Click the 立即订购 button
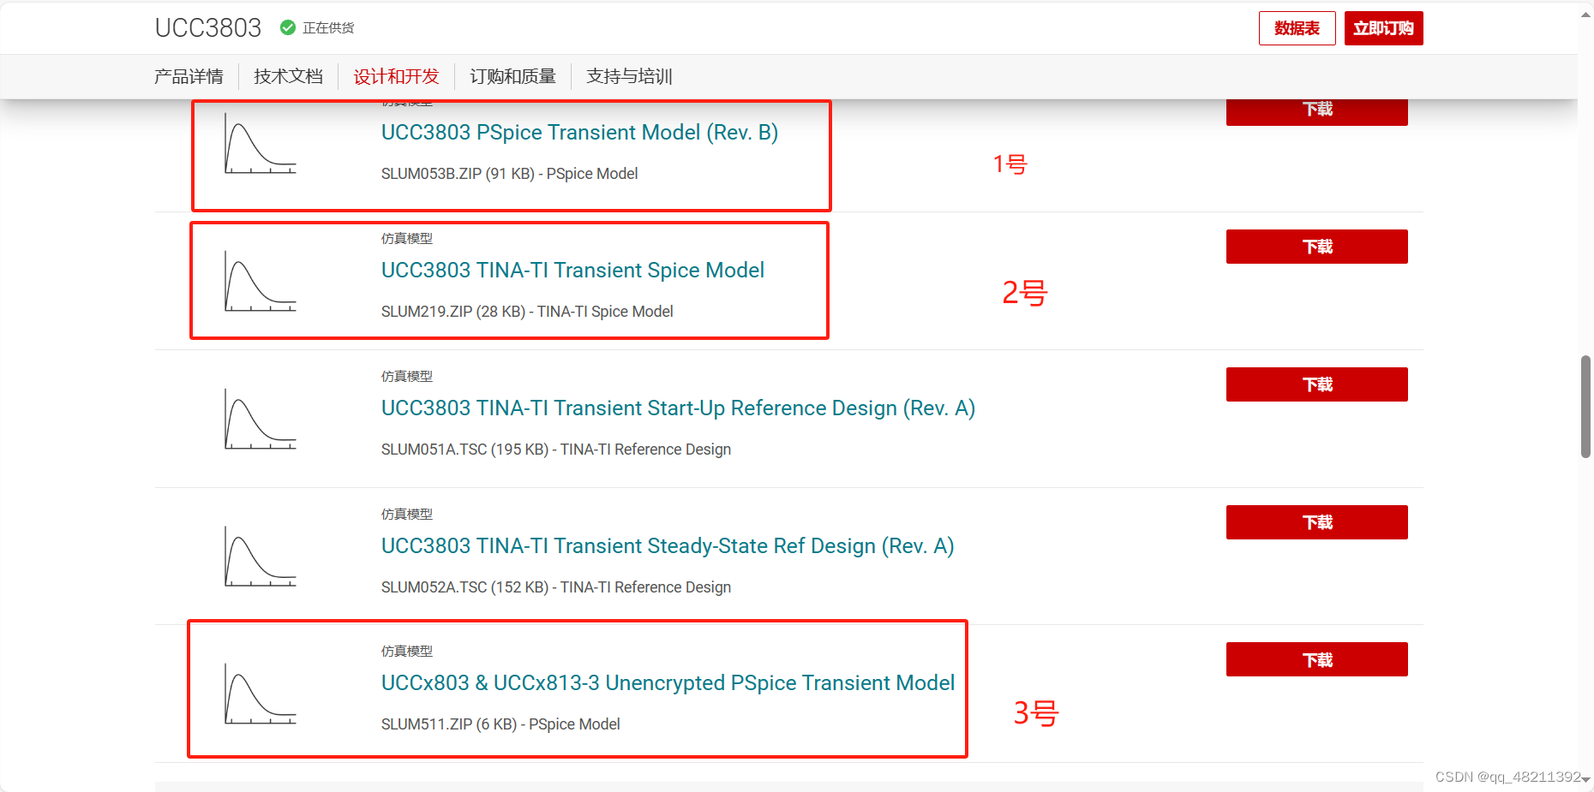Viewport: 1594px width, 792px height. (1382, 27)
